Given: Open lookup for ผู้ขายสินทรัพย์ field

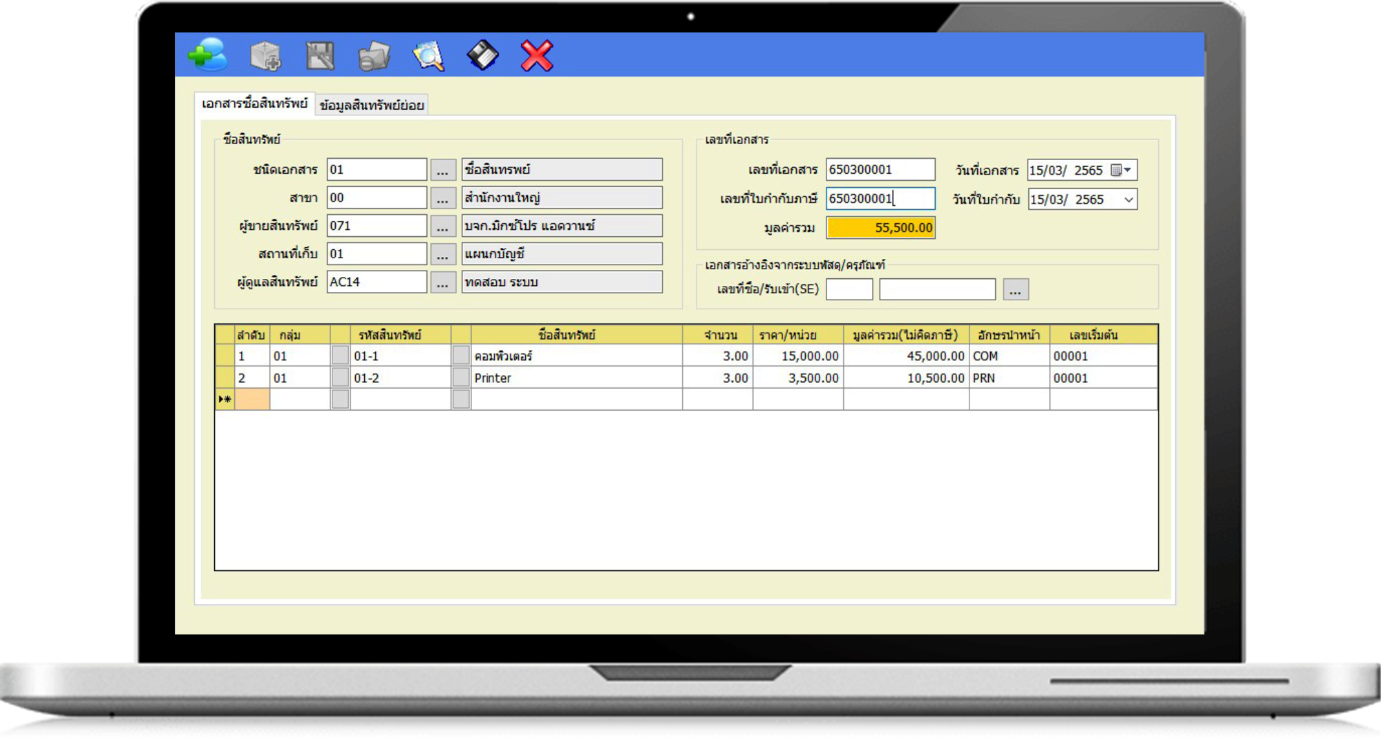Looking at the screenshot, I should [443, 226].
